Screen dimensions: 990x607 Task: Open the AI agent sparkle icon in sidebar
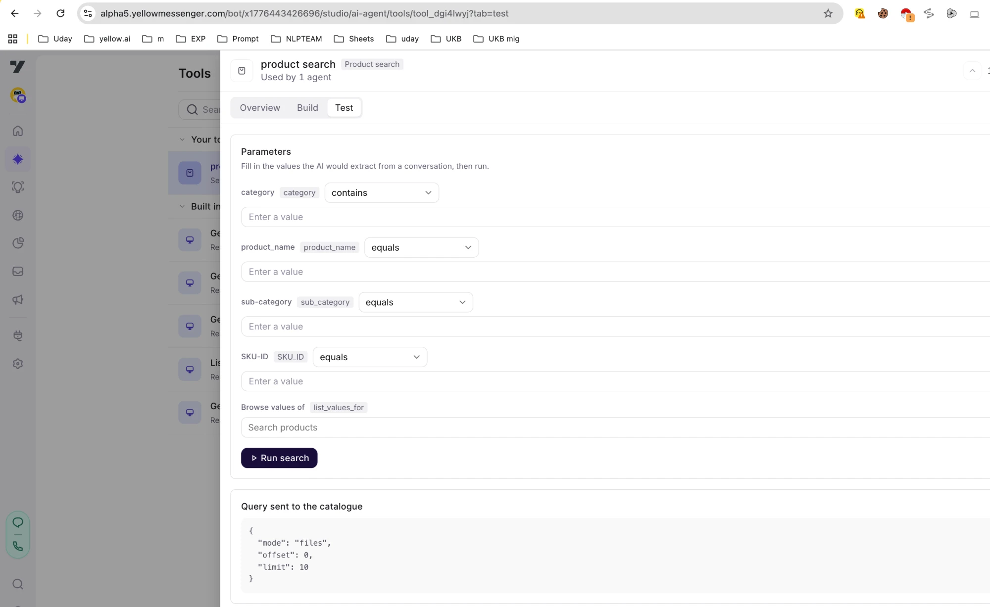[18, 159]
